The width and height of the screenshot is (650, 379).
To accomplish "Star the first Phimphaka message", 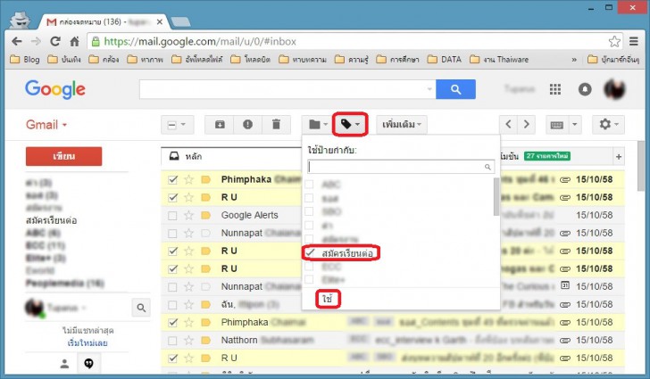I will point(189,180).
